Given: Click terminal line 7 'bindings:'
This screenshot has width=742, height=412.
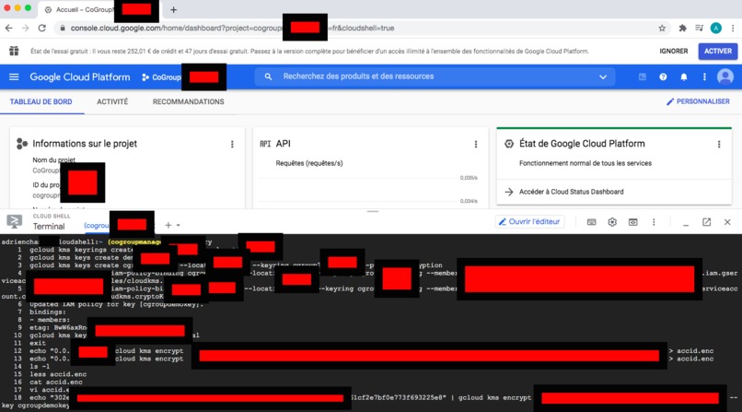Looking at the screenshot, I should (48, 312).
